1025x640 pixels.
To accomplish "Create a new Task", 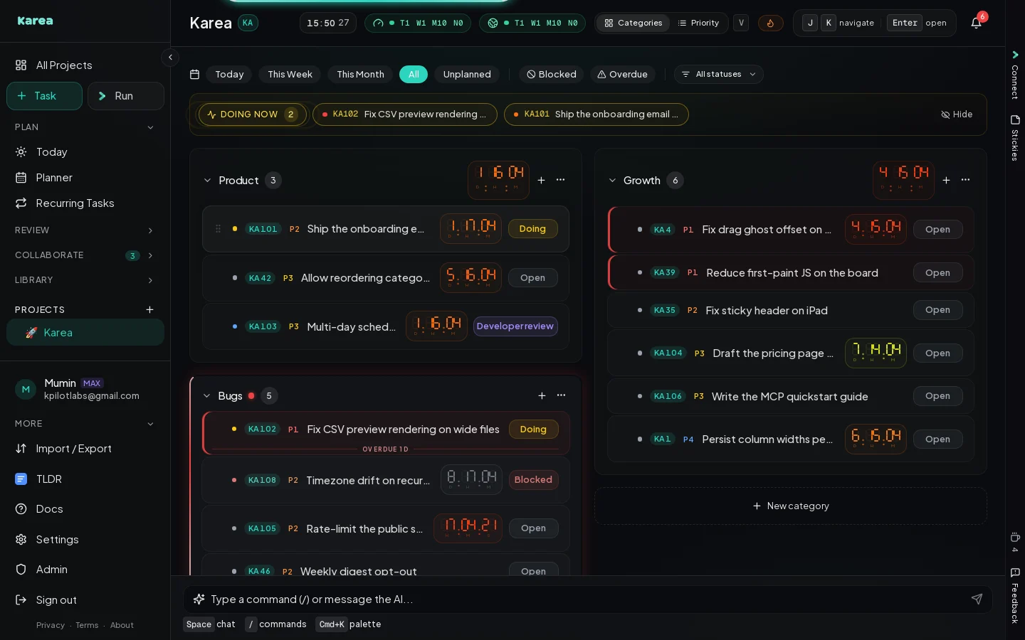I will 44,96.
